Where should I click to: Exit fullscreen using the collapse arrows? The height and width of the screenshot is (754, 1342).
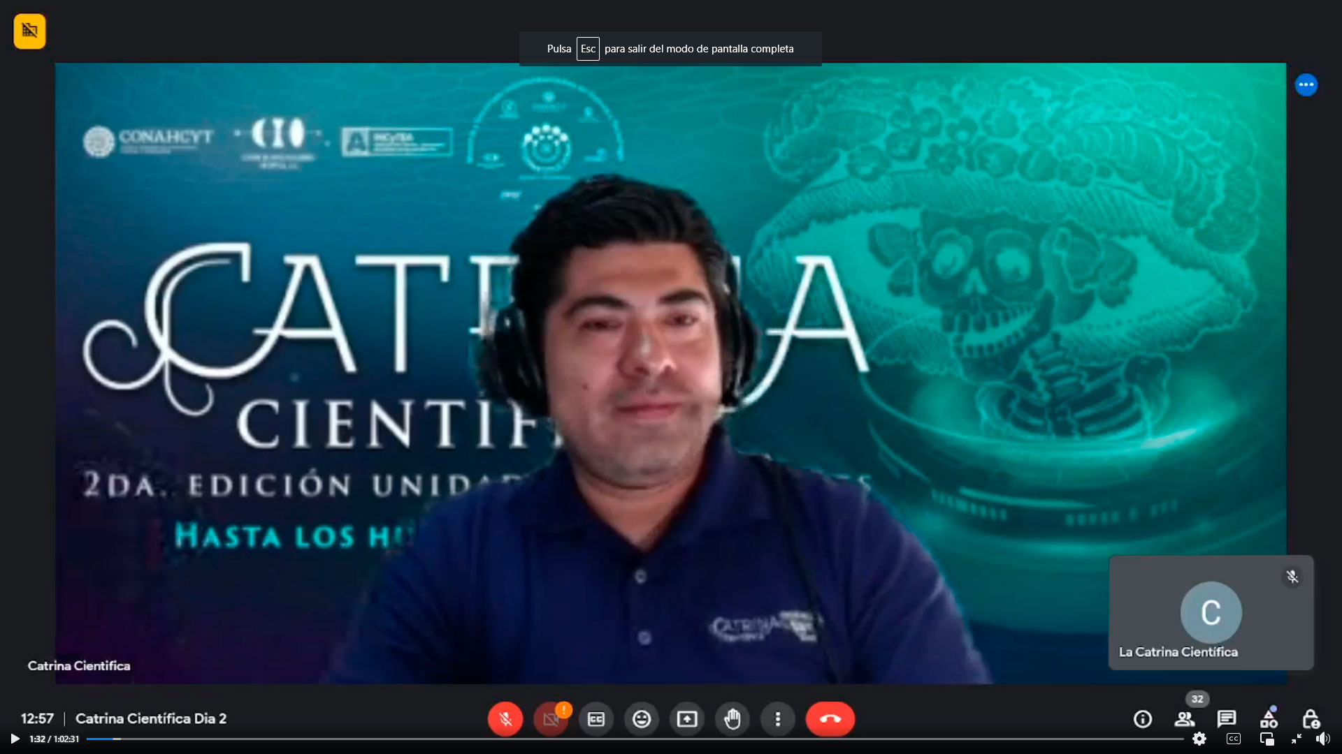coord(1297,739)
